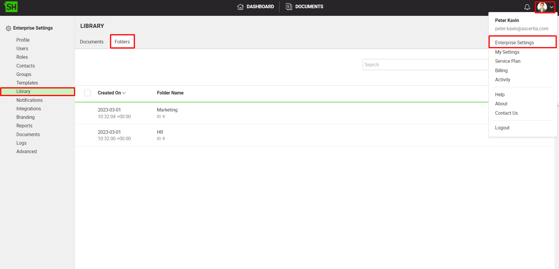The image size is (559, 269).
Task: Open Templates in the sidebar
Action: click(27, 83)
